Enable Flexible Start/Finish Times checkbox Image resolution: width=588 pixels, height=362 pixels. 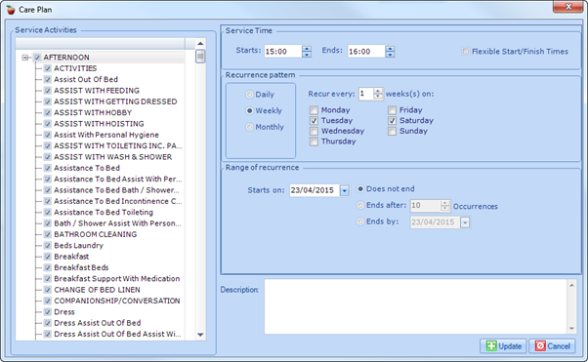(465, 52)
